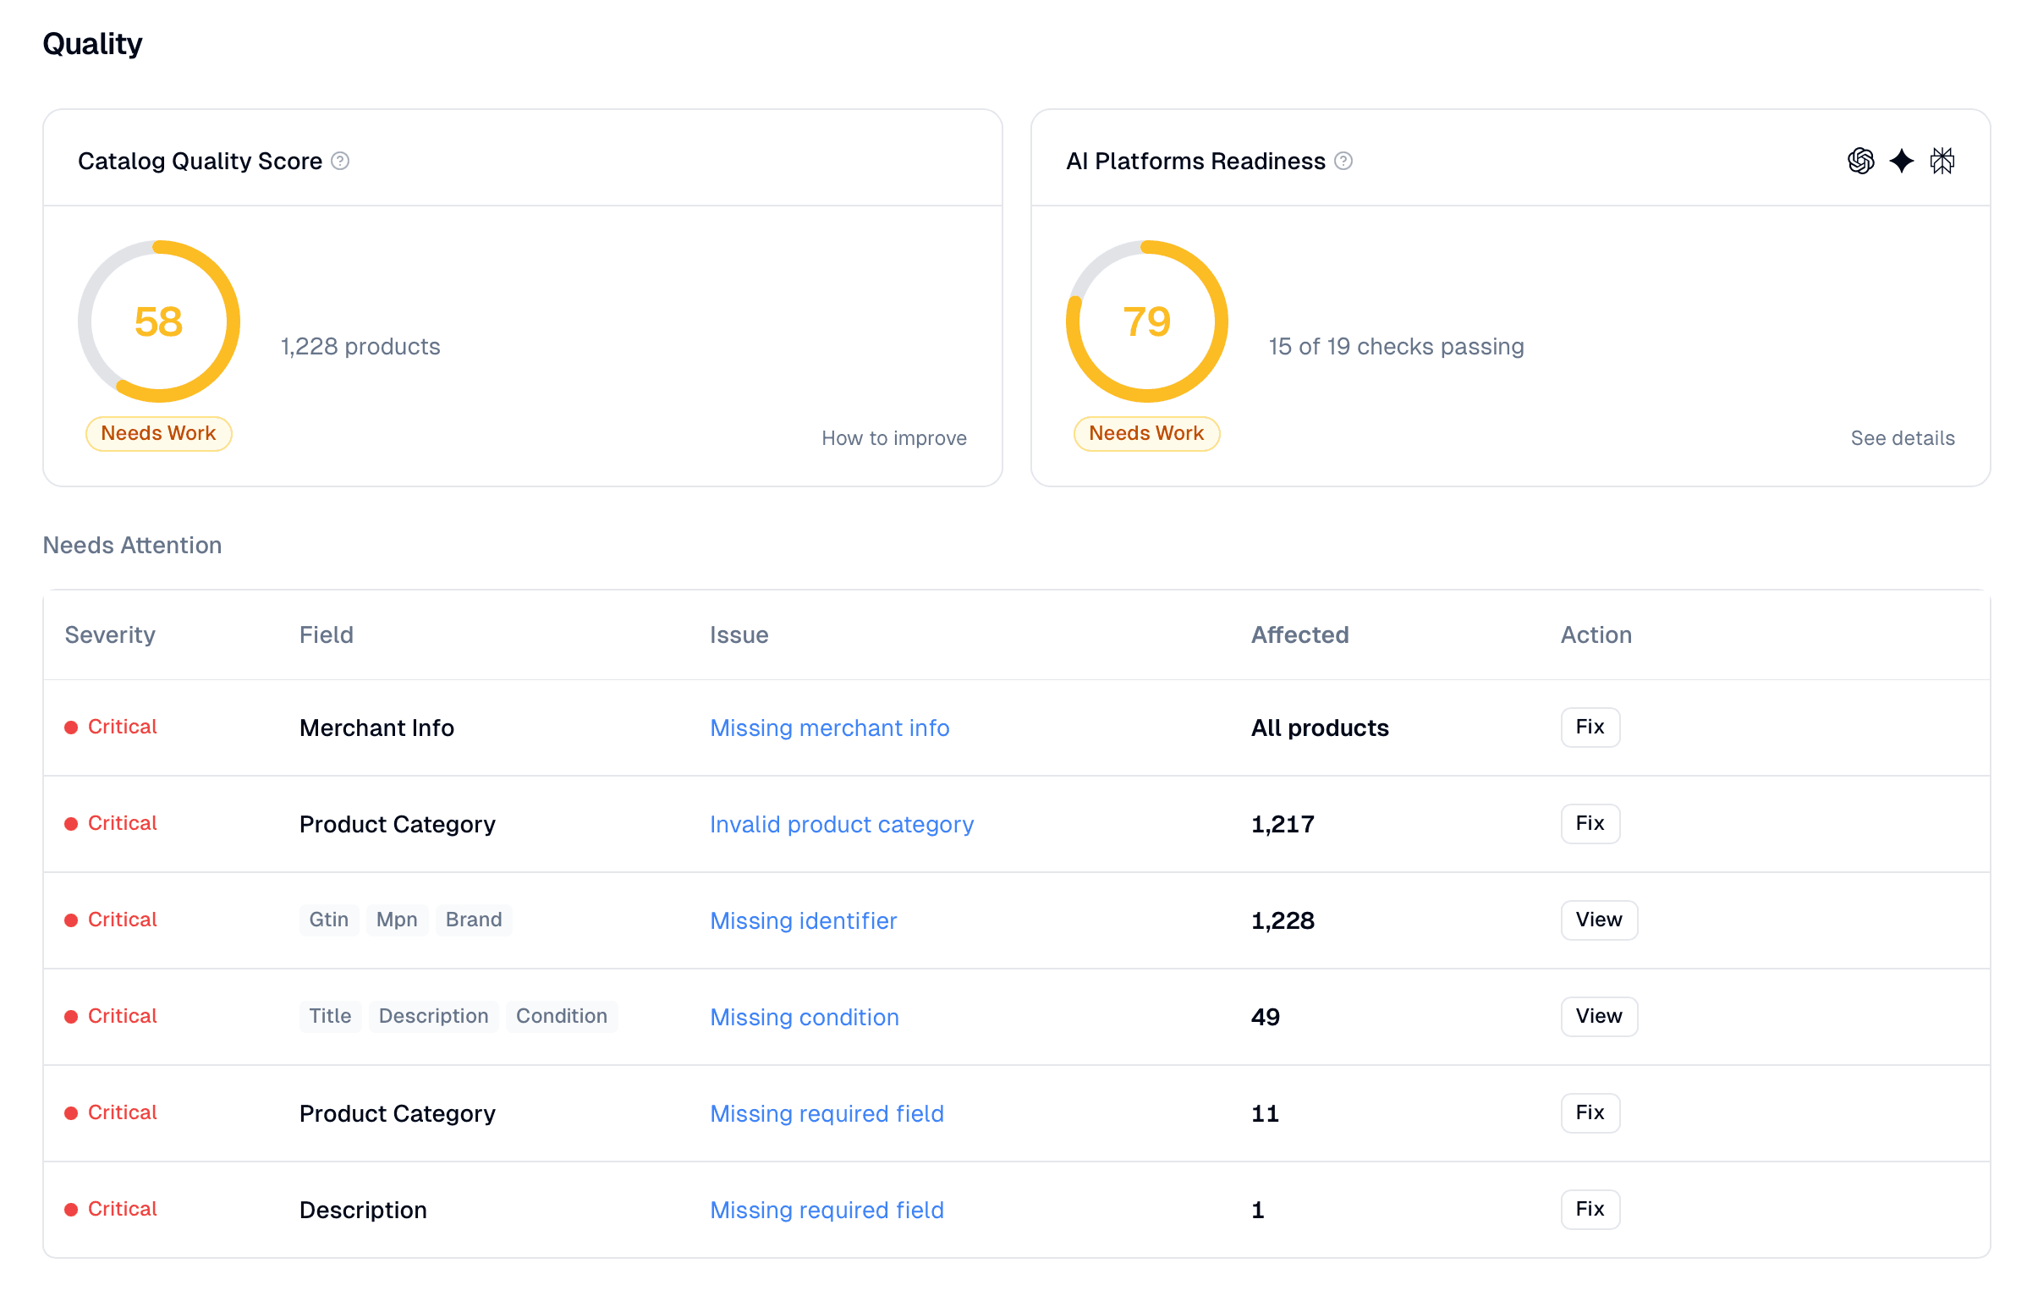Open the Missing merchant info issue
This screenshot has height=1296, width=2027.
829,728
